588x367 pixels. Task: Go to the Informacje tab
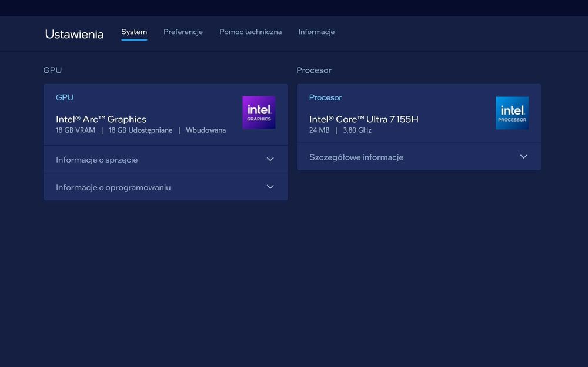click(x=316, y=32)
